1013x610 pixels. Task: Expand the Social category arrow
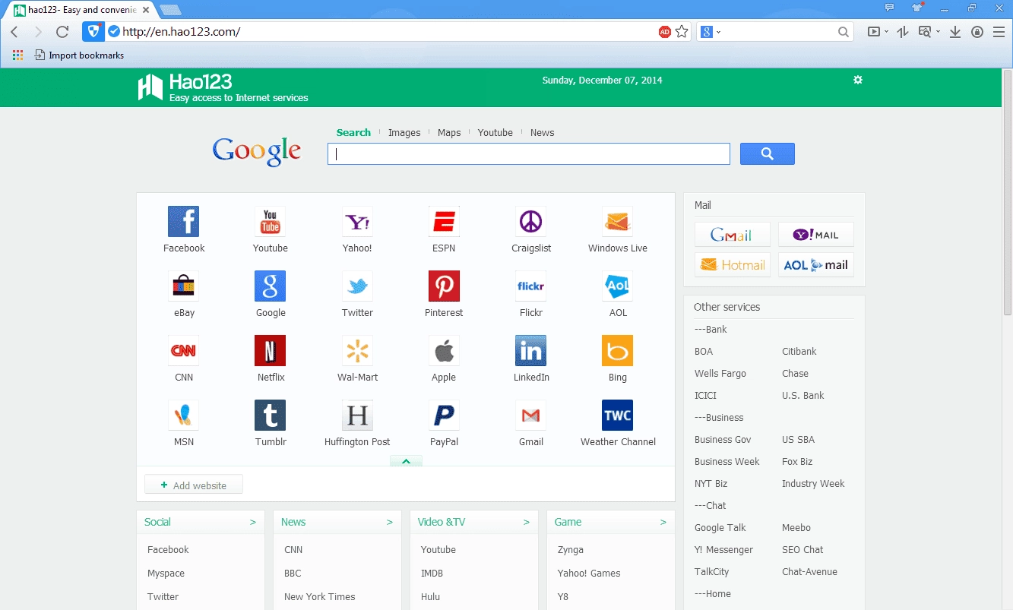[x=252, y=522]
